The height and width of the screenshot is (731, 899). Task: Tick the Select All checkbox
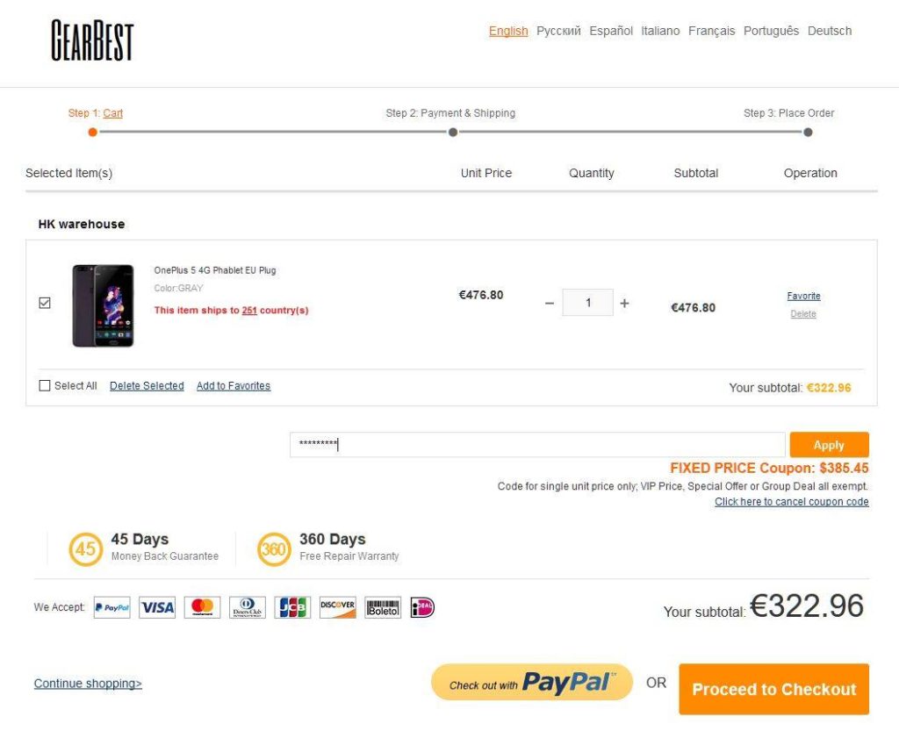45,385
